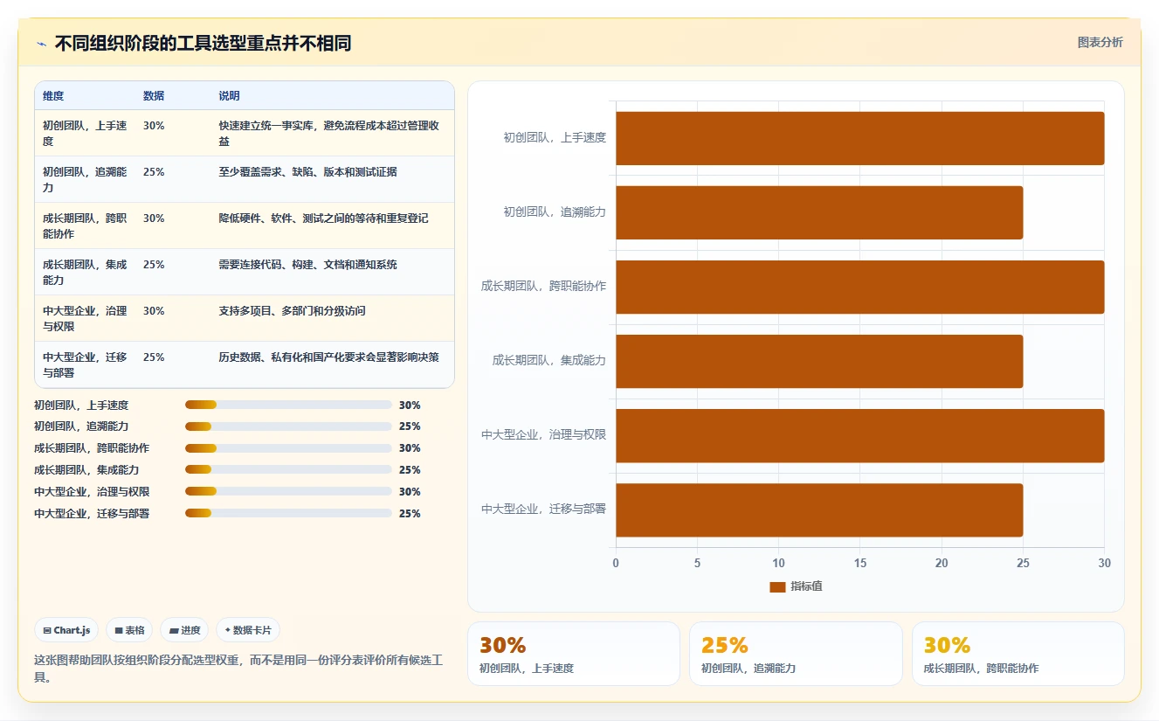
Task: Click the description starting with 快速建立统一事实库
Action: (x=329, y=133)
